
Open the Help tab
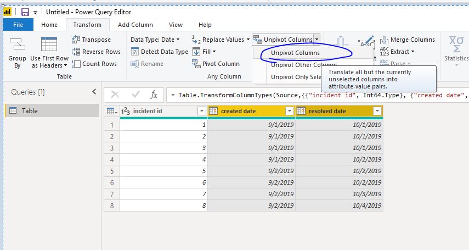click(x=205, y=25)
